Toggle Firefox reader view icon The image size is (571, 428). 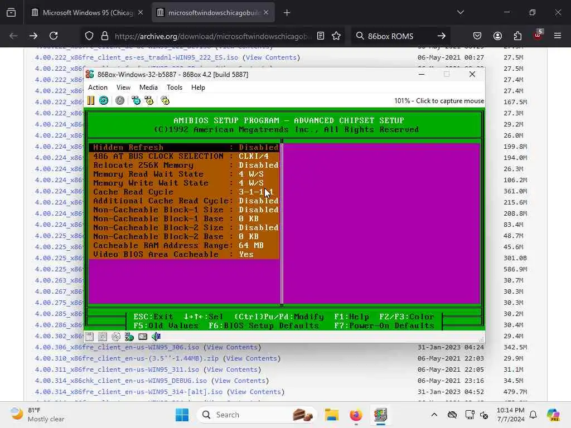click(x=321, y=36)
